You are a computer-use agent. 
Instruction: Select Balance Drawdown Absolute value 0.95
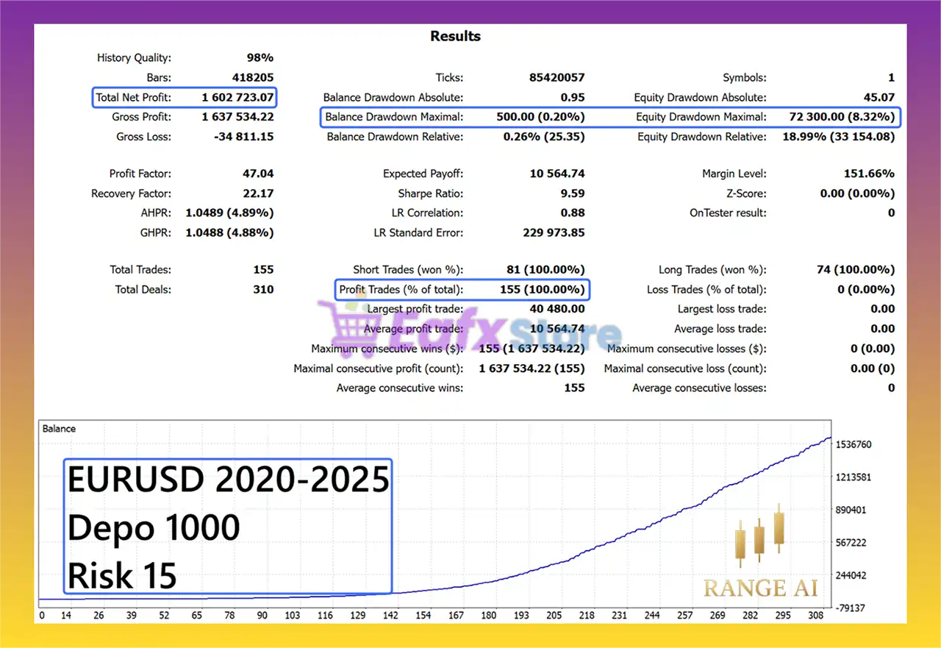click(x=573, y=97)
